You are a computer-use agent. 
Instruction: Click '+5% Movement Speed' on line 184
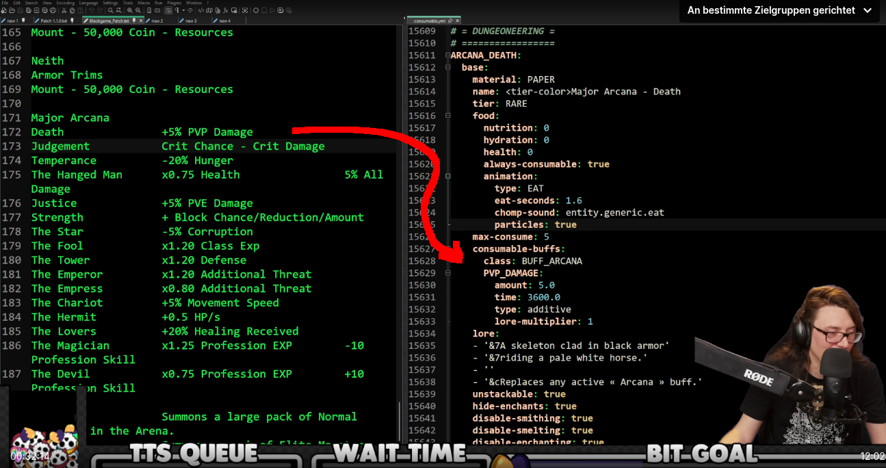pos(220,302)
